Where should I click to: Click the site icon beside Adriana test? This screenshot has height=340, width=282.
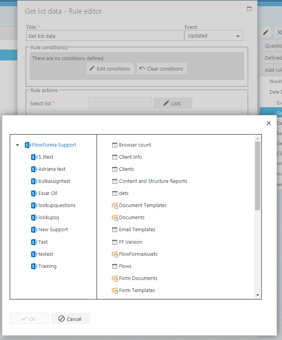point(34,169)
